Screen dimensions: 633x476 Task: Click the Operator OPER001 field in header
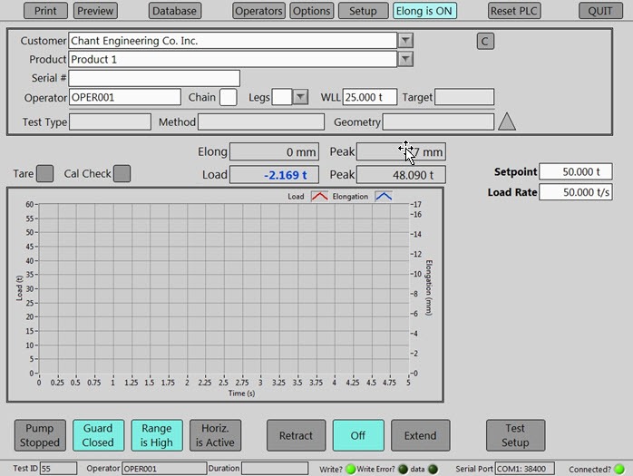(125, 97)
